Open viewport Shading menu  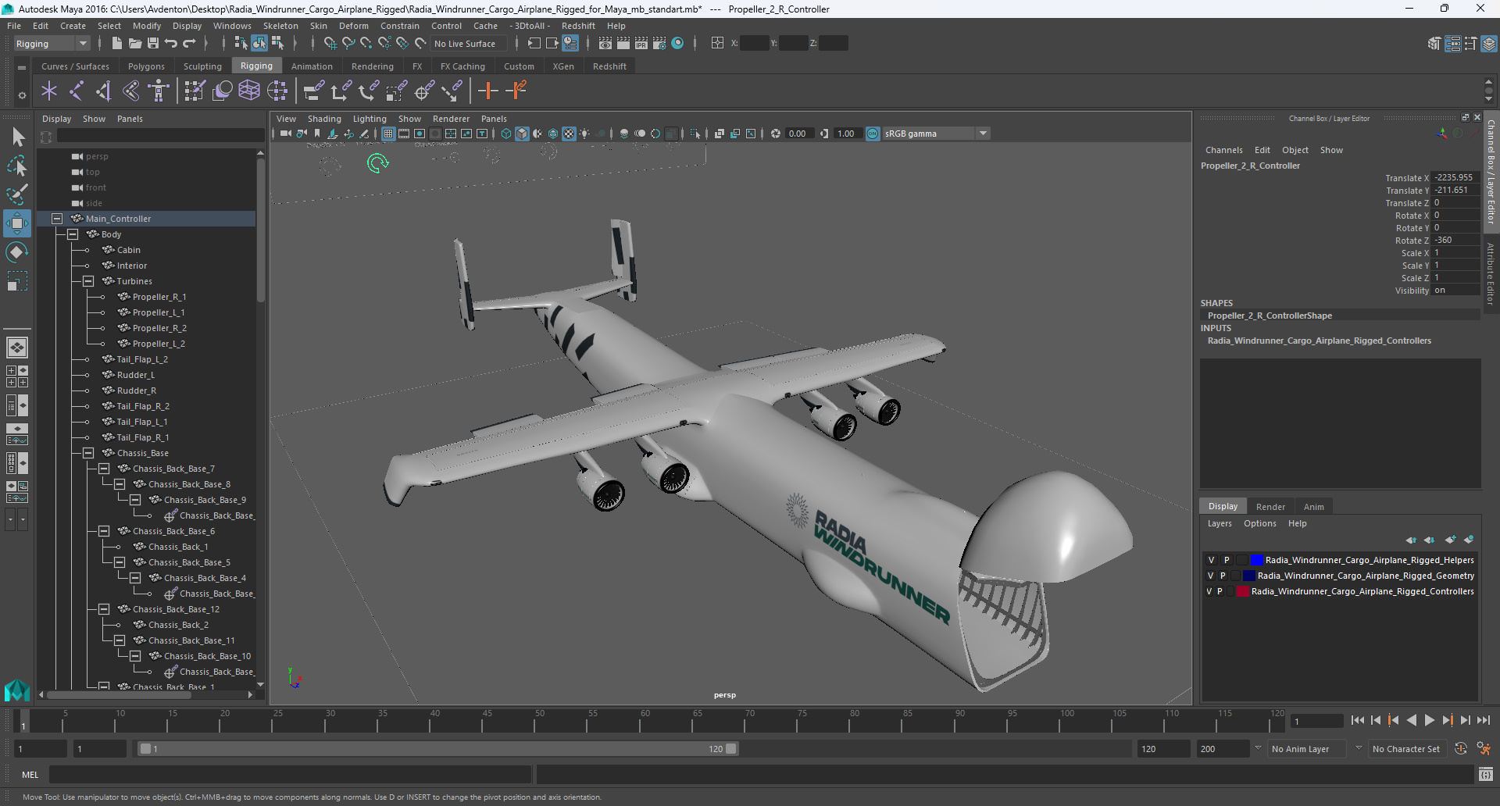tap(324, 119)
